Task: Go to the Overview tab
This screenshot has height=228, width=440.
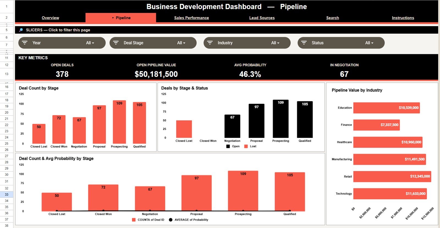Action: coord(50,18)
